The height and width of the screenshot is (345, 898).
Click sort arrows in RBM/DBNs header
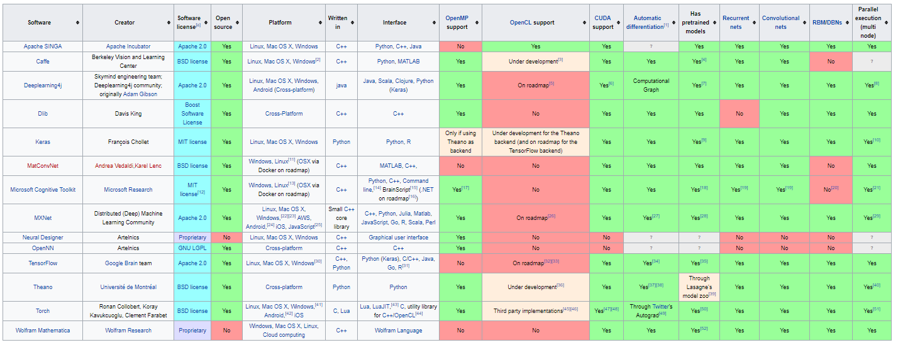coord(847,23)
